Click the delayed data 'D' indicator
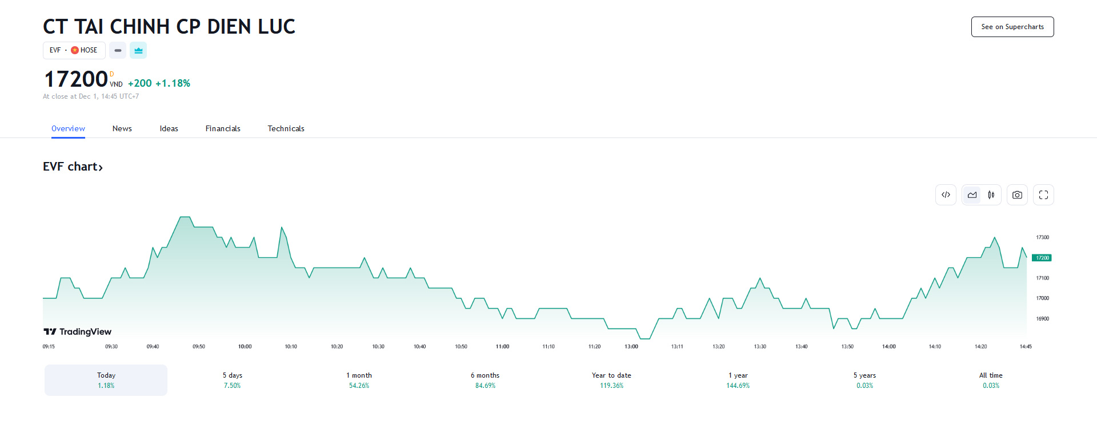This screenshot has height=425, width=1097. click(x=112, y=74)
